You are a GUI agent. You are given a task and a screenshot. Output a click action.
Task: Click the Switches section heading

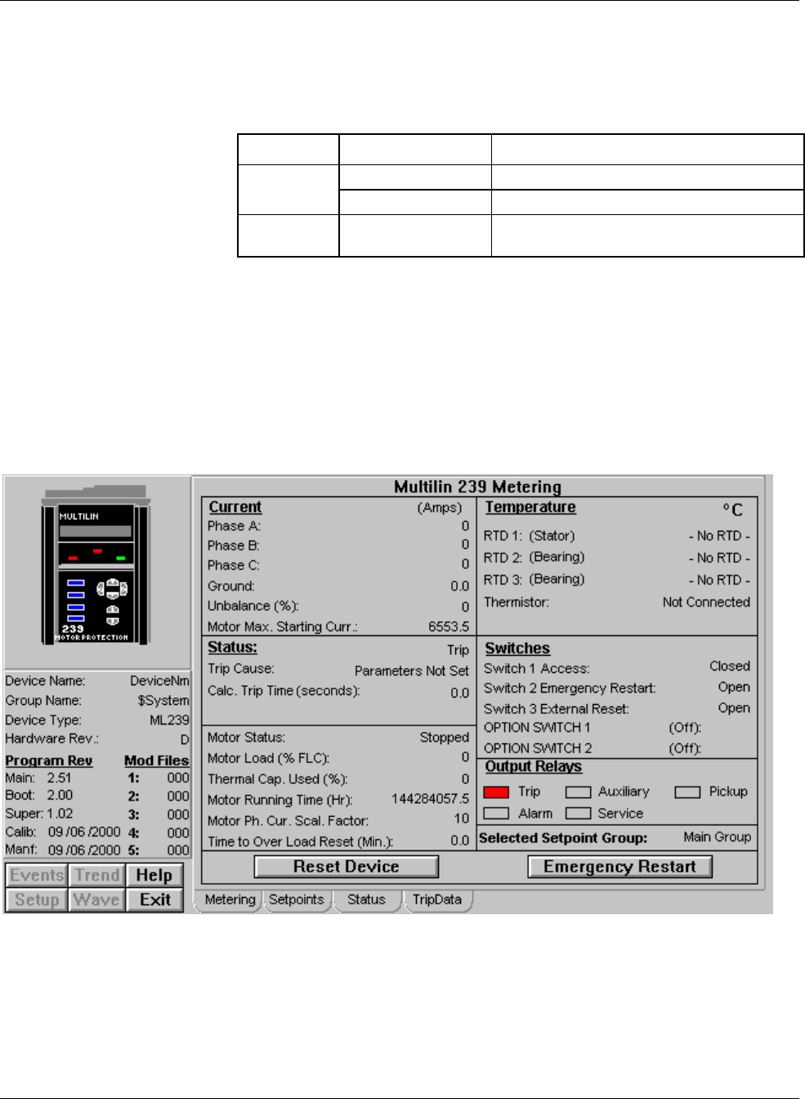point(517,648)
